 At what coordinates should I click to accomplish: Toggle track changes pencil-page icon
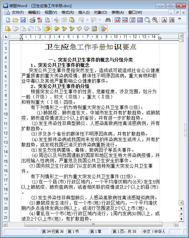(104, 29)
